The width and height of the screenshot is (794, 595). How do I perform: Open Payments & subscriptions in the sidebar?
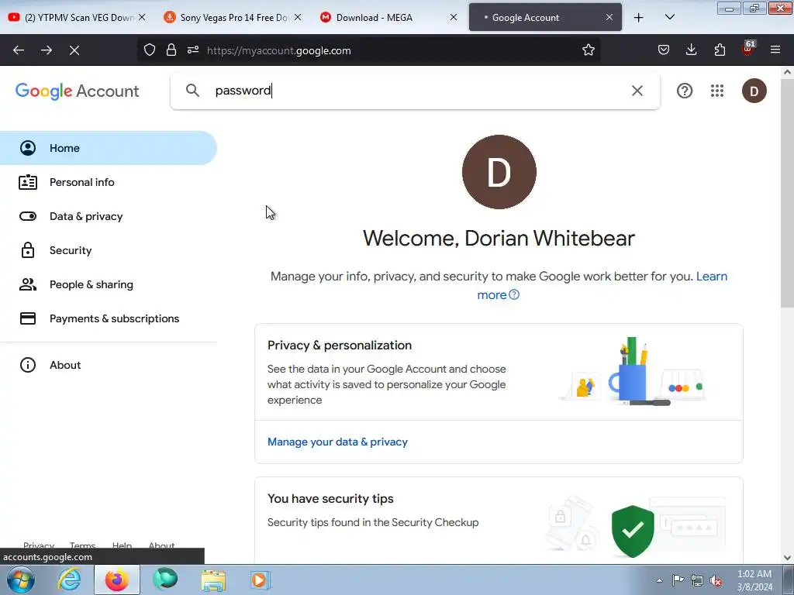pyautogui.click(x=109, y=318)
